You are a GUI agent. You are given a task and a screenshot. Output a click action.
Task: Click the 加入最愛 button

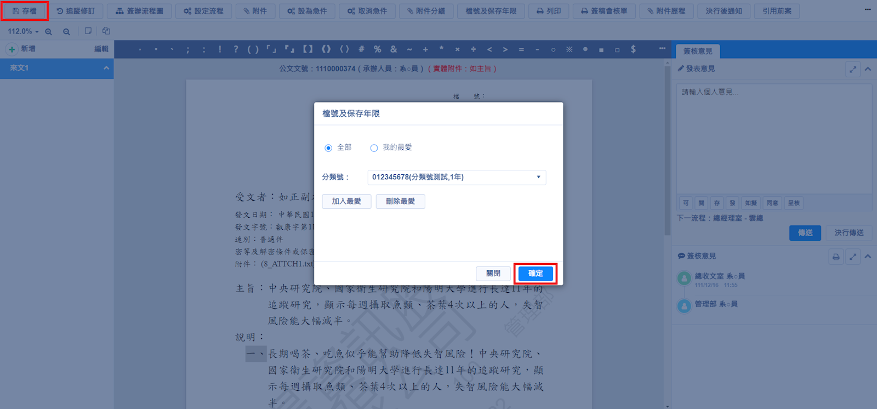pyautogui.click(x=346, y=201)
